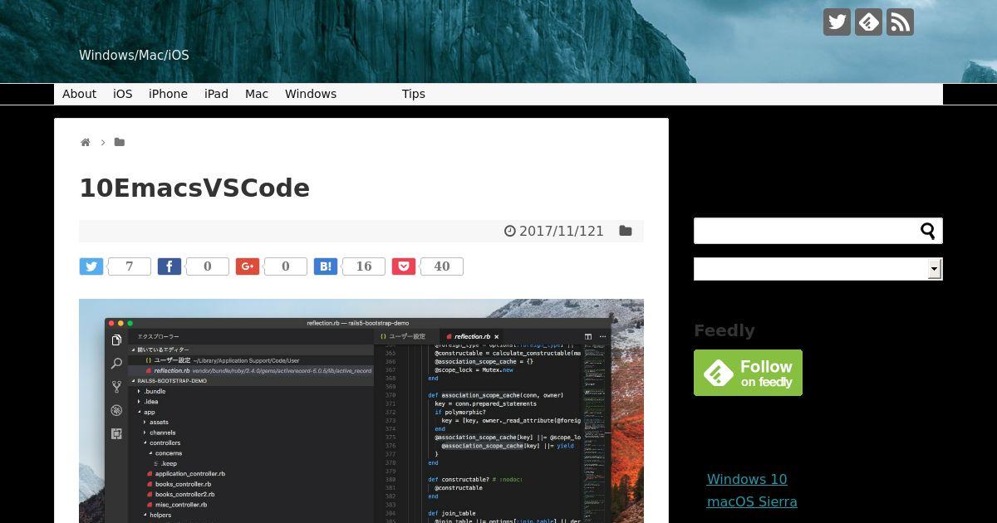Click the Twitter share count 7
The image size is (997, 523).
[129, 266]
